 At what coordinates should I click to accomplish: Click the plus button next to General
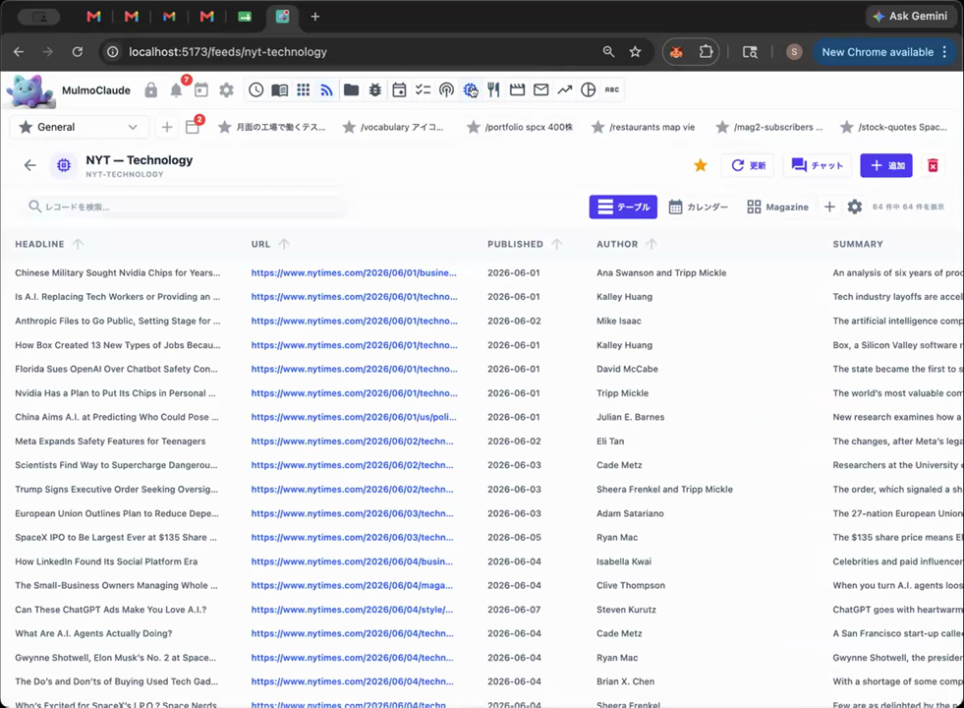point(167,127)
